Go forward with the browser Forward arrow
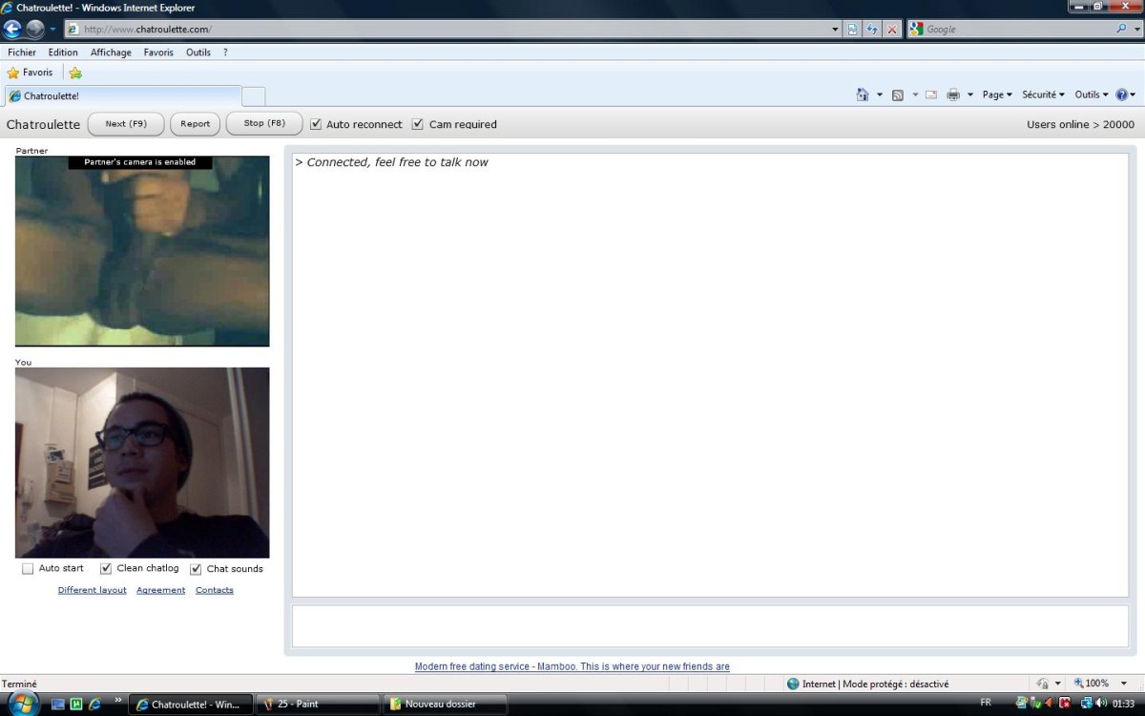The height and width of the screenshot is (716, 1145). (35, 29)
